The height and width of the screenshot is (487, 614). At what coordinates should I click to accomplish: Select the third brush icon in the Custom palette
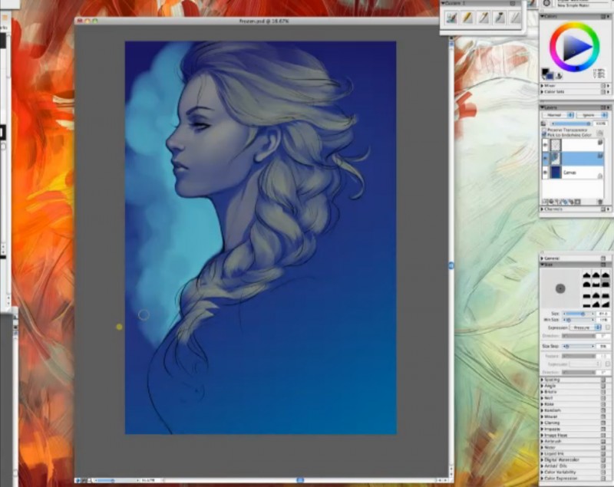pyautogui.click(x=484, y=18)
